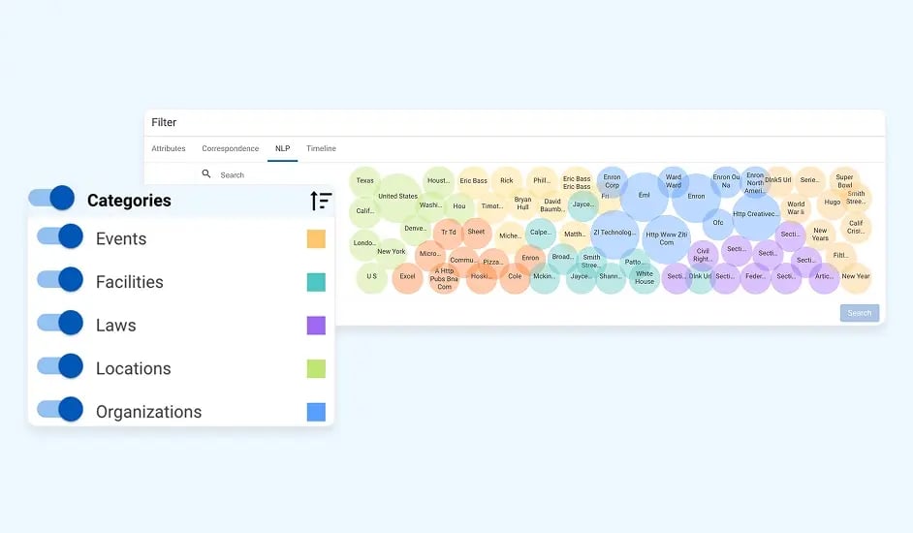
Task: Click the orange Events color swatch
Action: [316, 238]
